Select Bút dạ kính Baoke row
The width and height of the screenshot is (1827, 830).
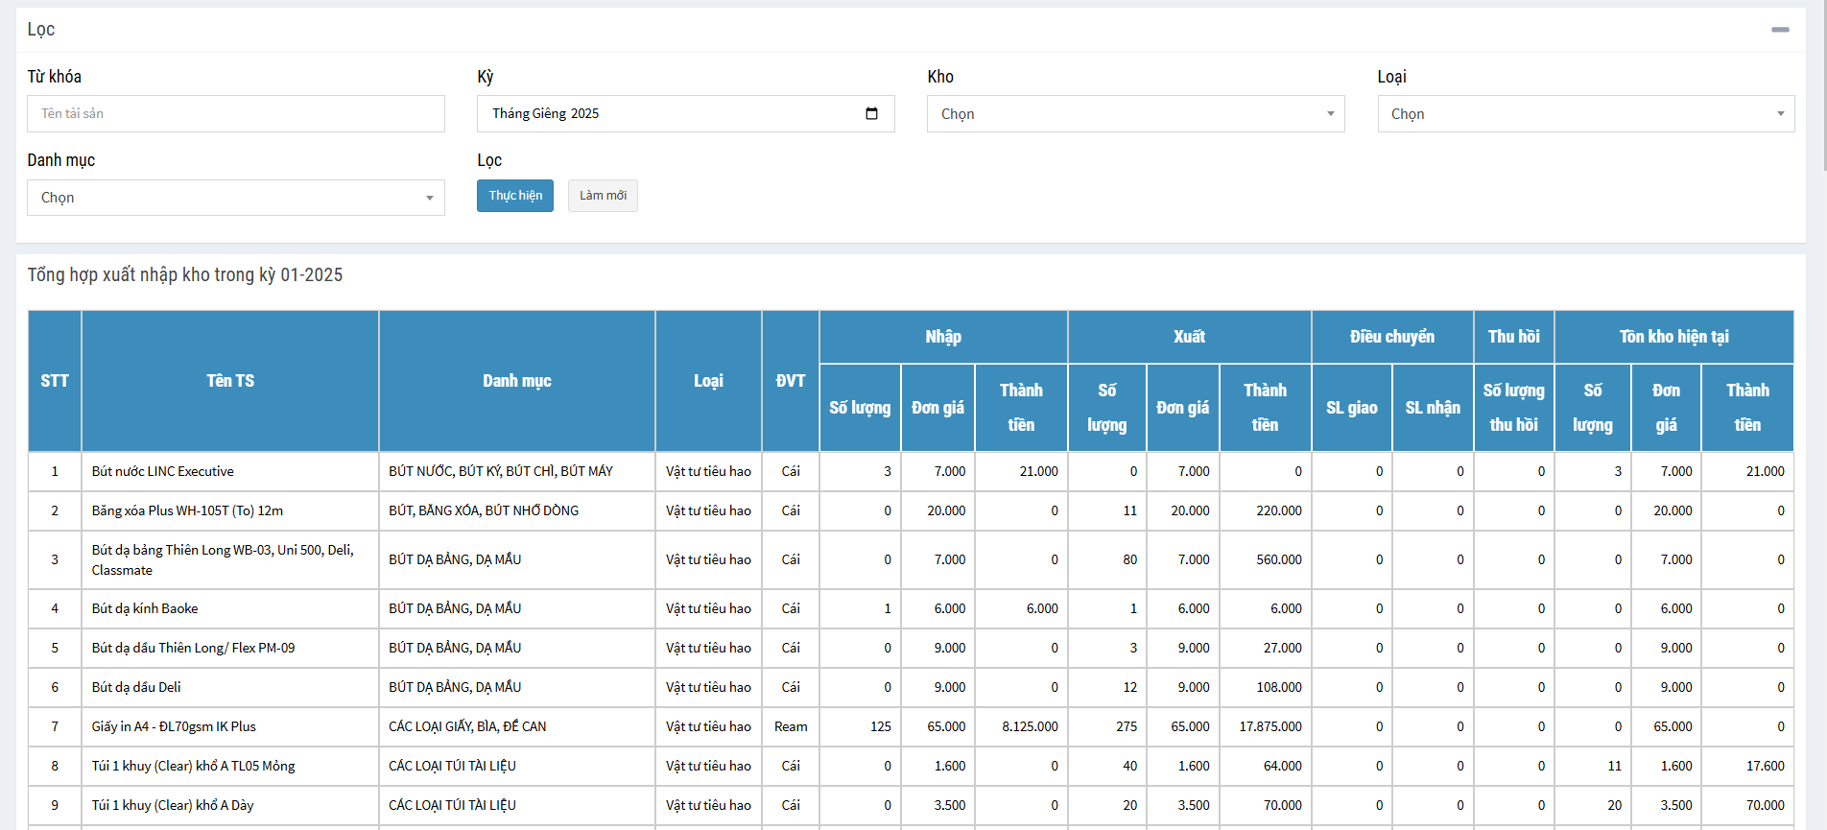[x=145, y=608]
